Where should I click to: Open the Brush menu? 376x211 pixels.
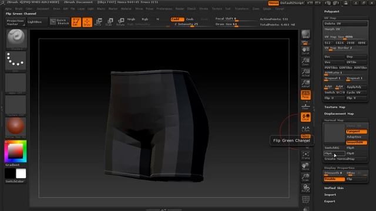19,9
